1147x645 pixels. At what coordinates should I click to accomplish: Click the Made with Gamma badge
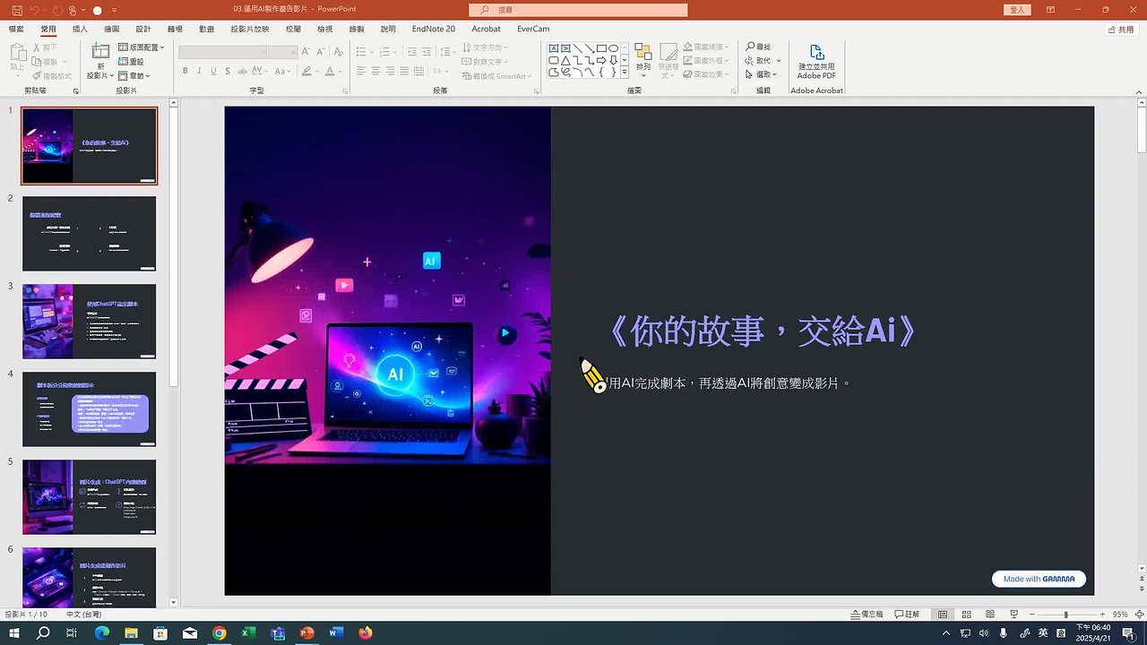[x=1039, y=579]
